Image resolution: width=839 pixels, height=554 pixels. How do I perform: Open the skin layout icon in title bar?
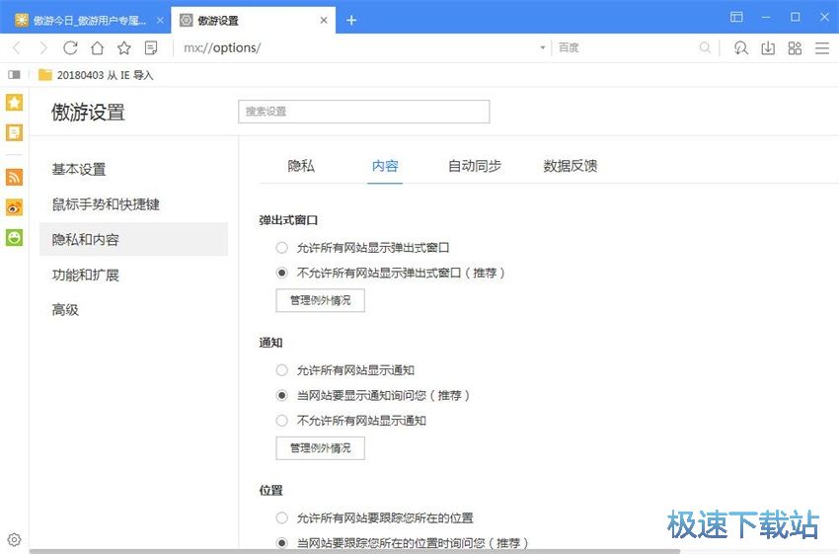736,17
